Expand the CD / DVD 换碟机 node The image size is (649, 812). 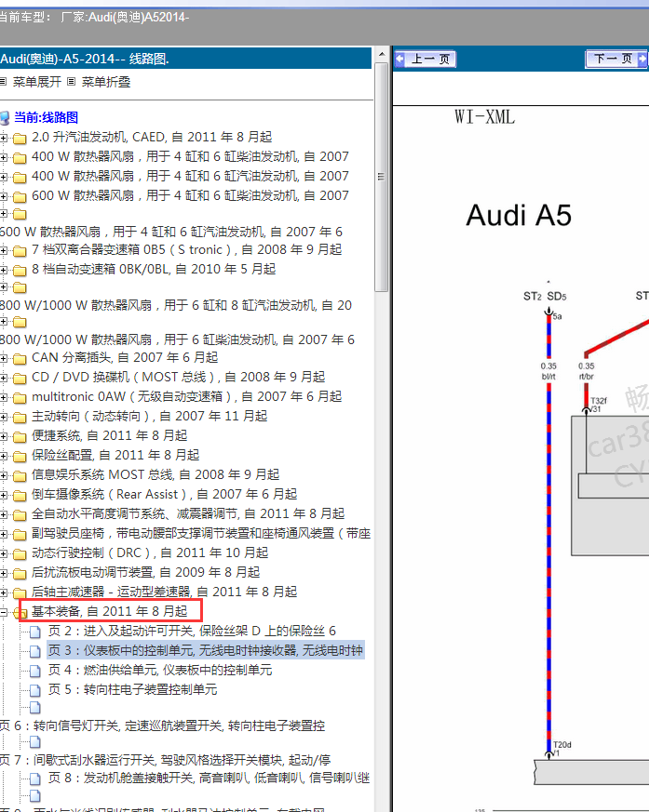click(4, 378)
